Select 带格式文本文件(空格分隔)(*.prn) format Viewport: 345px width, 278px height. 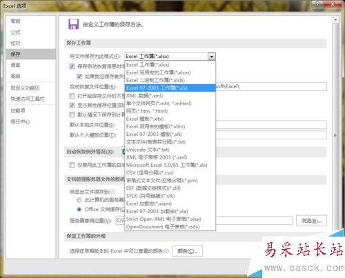coord(170,181)
